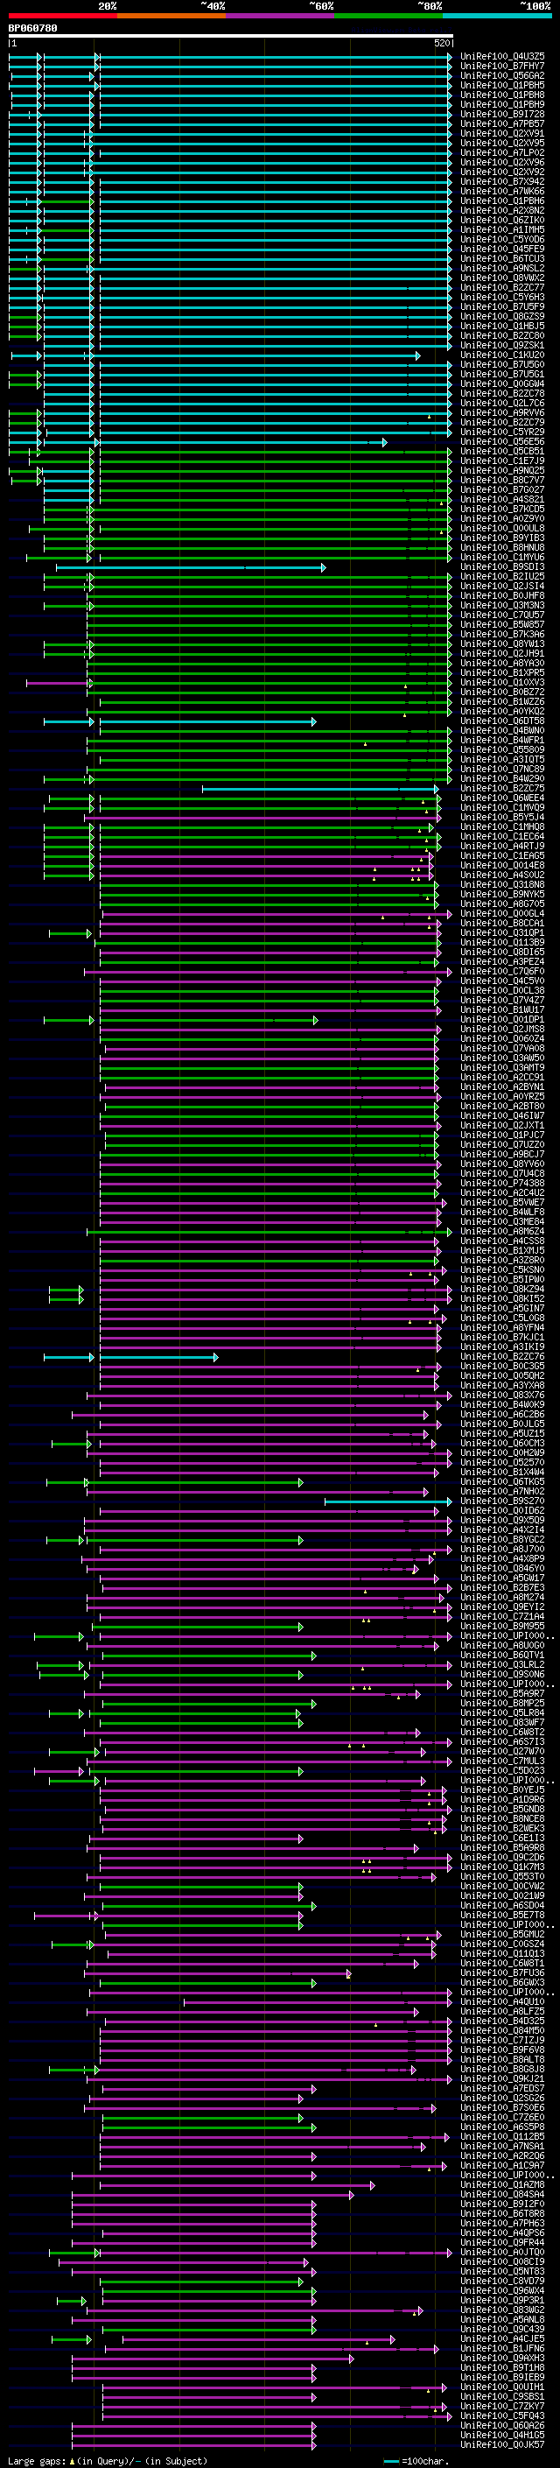Select hit UniRef100_B5A9R7

click(x=502, y=1694)
